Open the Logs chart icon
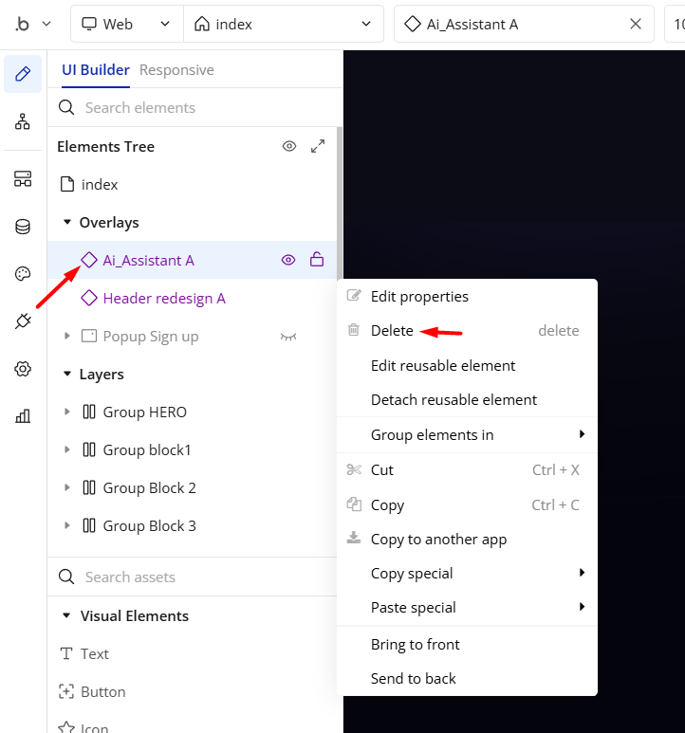This screenshot has width=685, height=733. click(x=23, y=415)
